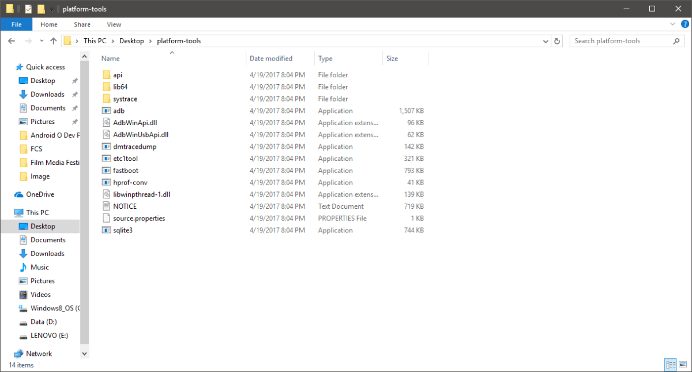692x372 pixels.
Task: Select the libwinpthread-1.dll file icon
Action: 106,194
